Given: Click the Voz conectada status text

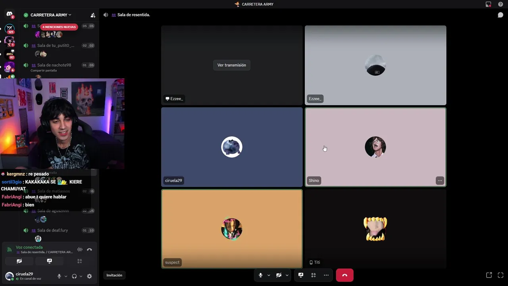Looking at the screenshot, I should pos(29,247).
